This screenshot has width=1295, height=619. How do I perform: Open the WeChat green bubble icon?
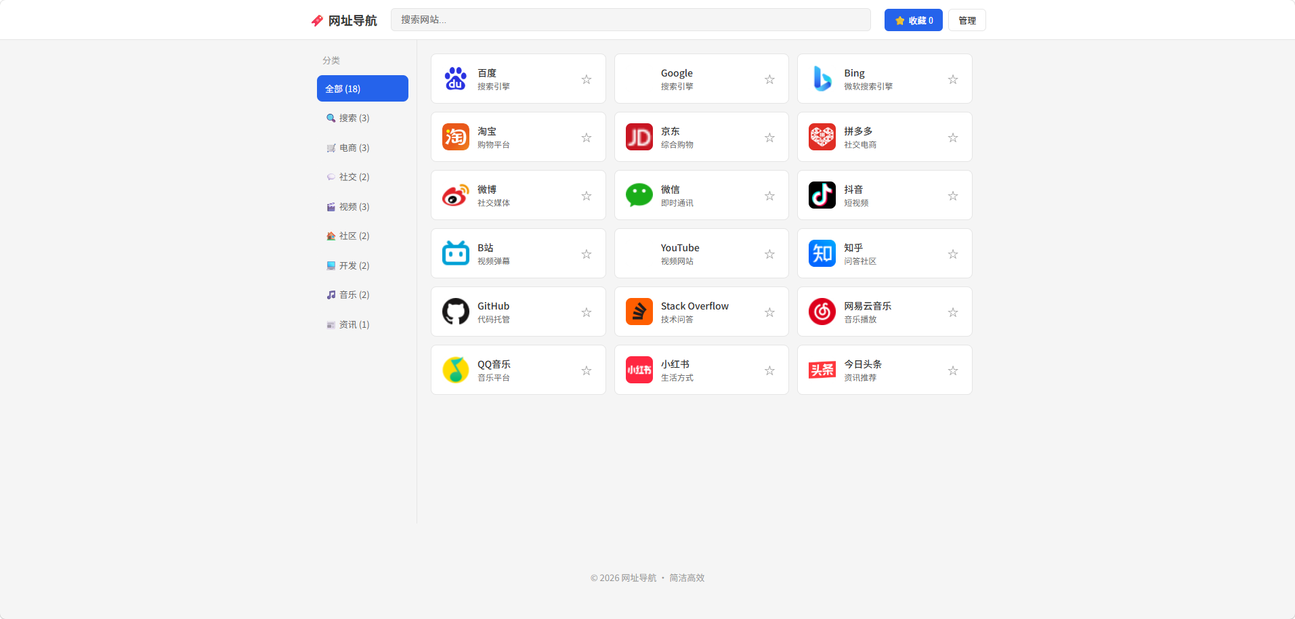[639, 195]
